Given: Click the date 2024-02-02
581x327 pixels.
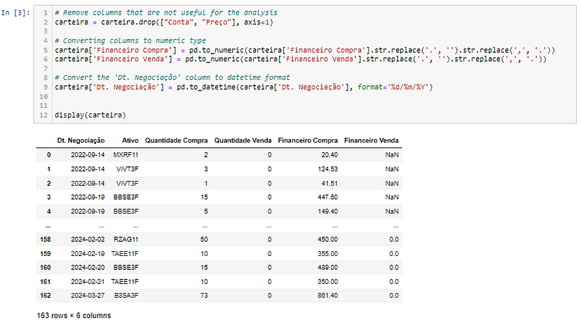Looking at the screenshot, I should 88,239.
